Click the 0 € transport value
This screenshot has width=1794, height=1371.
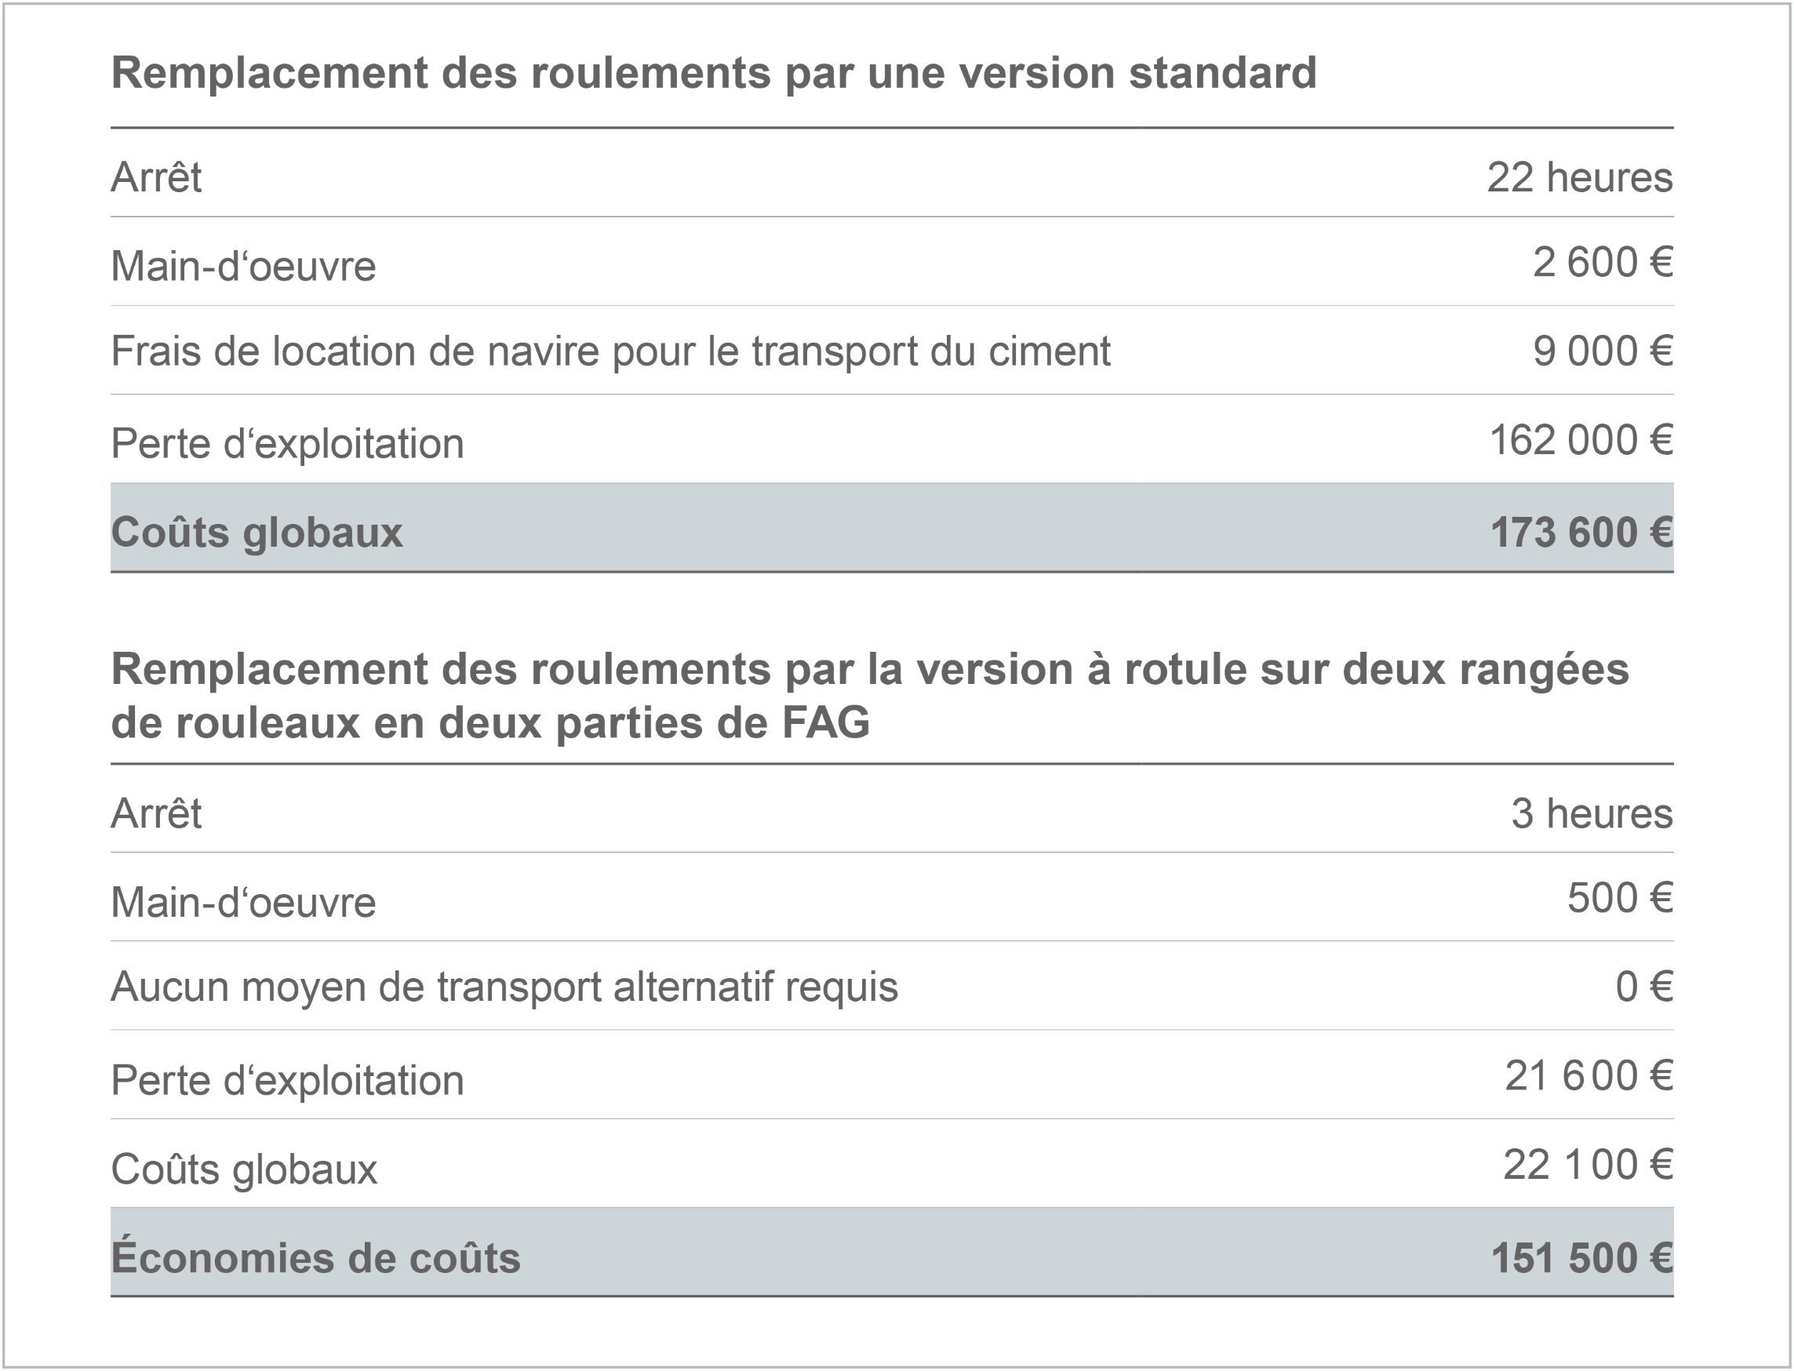1644,987
